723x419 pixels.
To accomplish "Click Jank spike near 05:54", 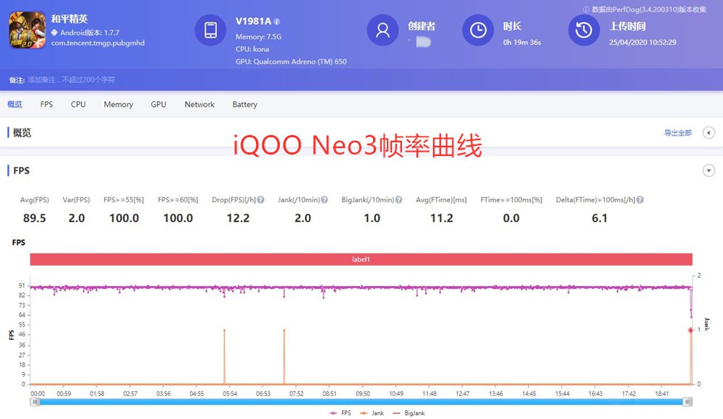I will (225, 330).
